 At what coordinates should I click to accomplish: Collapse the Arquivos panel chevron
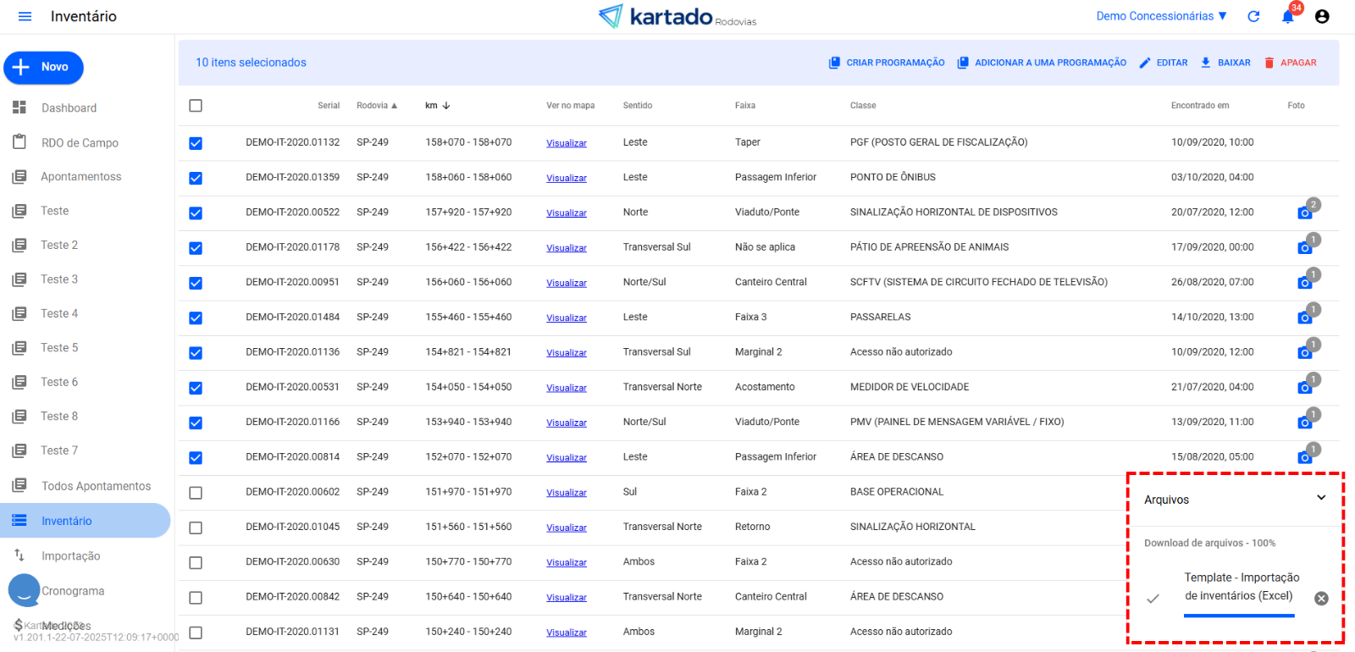[x=1320, y=498]
